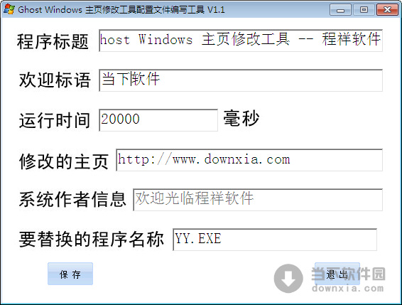Click the 修改的主页 label
The image size is (402, 305).
pyautogui.click(x=64, y=161)
